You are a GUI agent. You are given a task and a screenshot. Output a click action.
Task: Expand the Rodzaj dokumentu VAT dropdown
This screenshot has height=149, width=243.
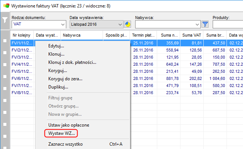63,24
